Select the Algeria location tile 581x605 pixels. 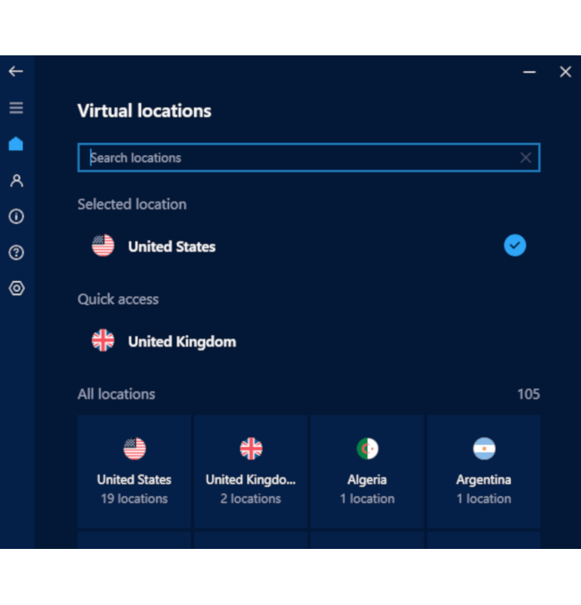[367, 471]
